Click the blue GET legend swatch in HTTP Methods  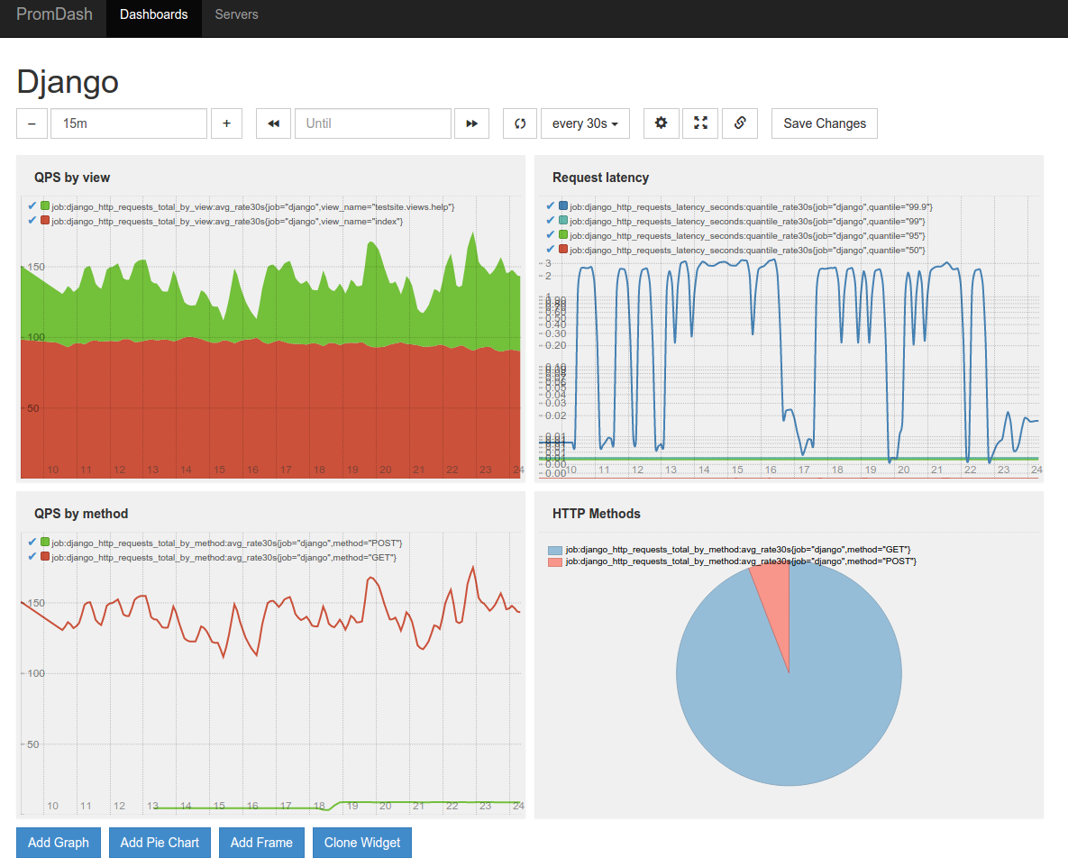pyautogui.click(x=555, y=550)
